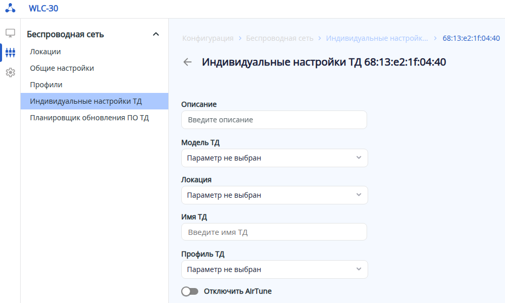This screenshot has height=303, width=505.
Task: Click the back arrow icon
Action: (187, 62)
